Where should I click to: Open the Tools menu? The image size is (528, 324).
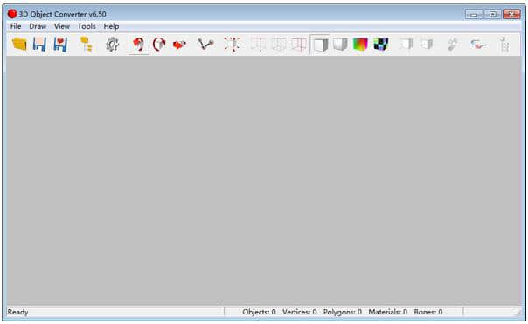point(87,26)
